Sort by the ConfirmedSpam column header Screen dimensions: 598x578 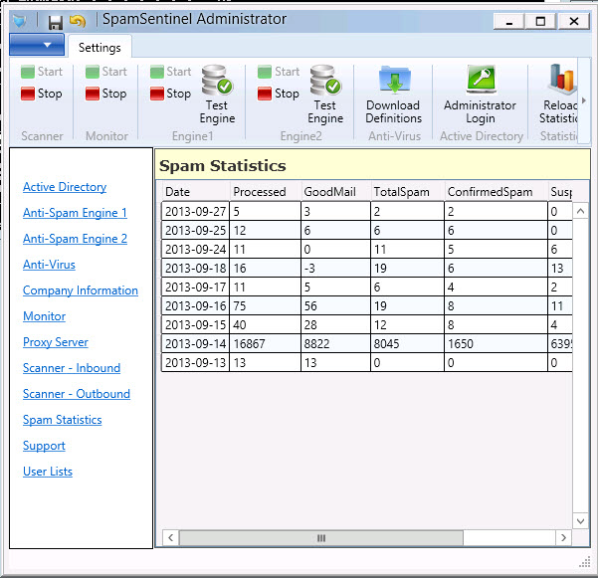click(x=496, y=191)
